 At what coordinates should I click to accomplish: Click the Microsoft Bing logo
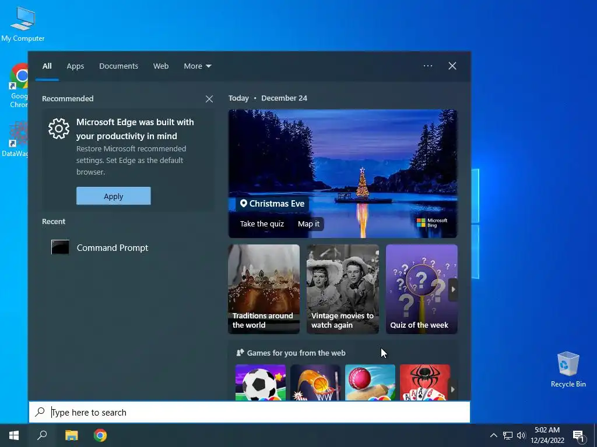click(x=432, y=223)
